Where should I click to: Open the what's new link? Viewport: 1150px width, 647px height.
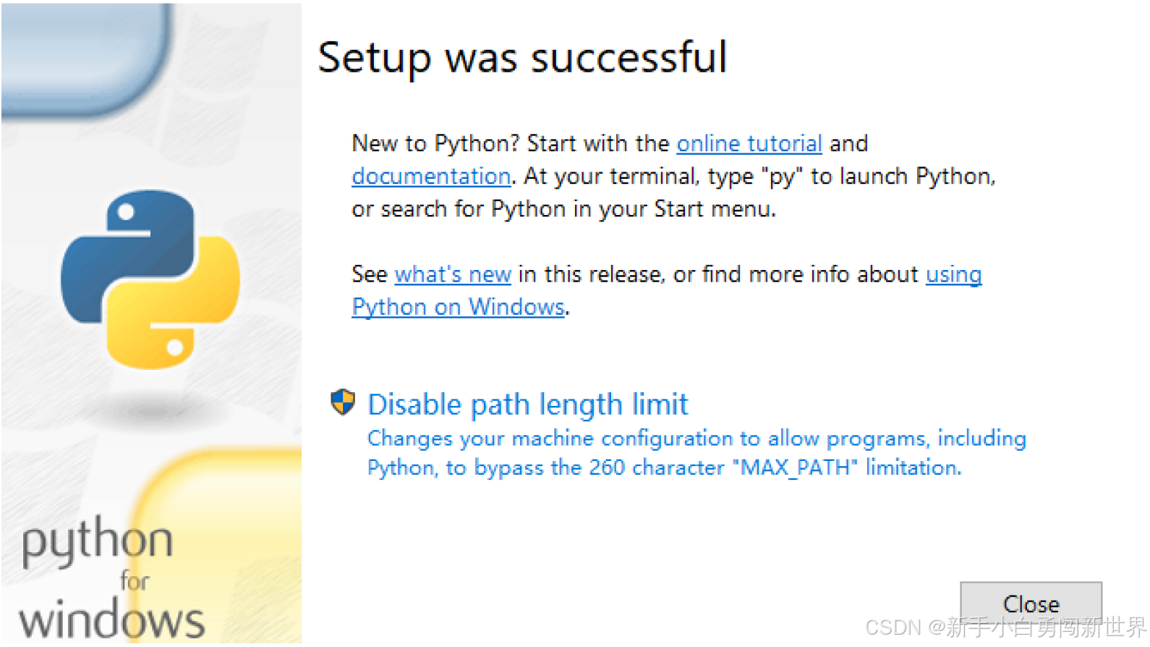pyautogui.click(x=452, y=274)
